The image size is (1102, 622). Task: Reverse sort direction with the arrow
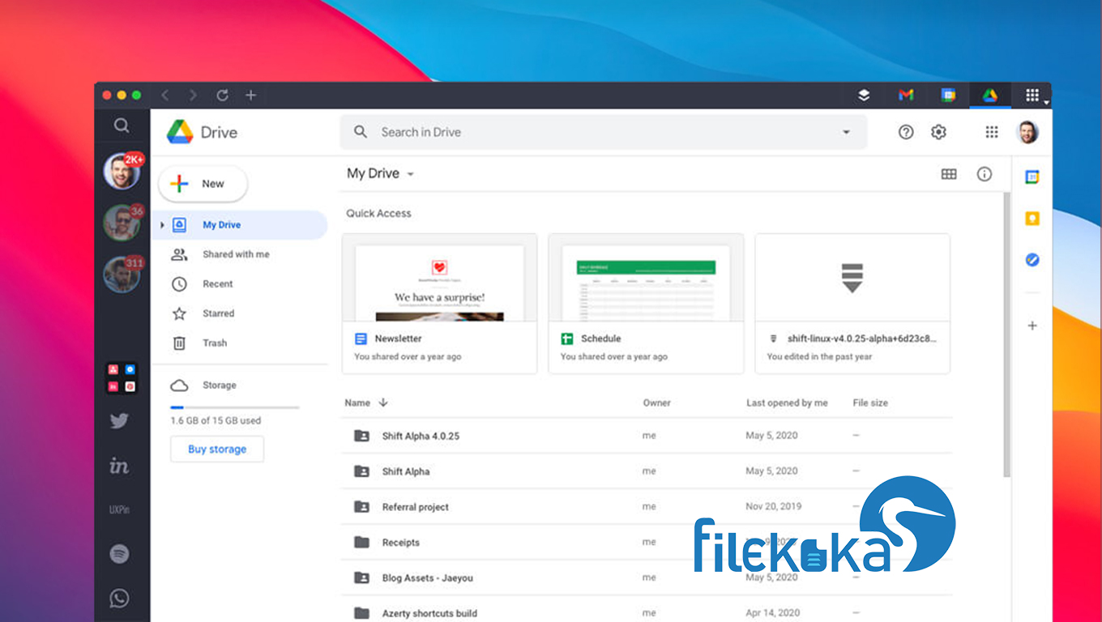point(383,403)
